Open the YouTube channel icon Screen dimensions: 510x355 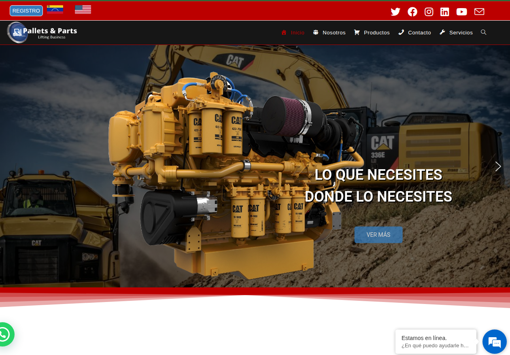point(461,12)
